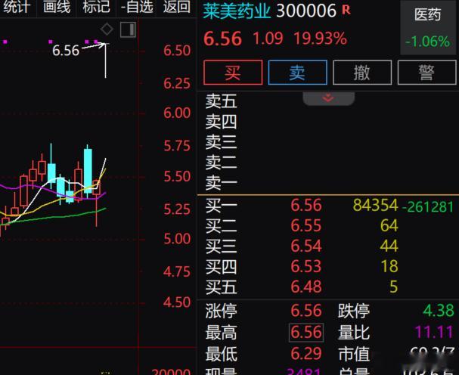The height and width of the screenshot is (375, 459).
Task: Click the sector change -1.06%
Action: (x=428, y=42)
